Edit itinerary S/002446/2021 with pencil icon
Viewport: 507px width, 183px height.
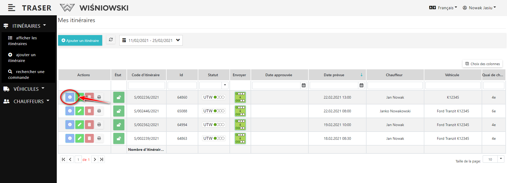79,111
